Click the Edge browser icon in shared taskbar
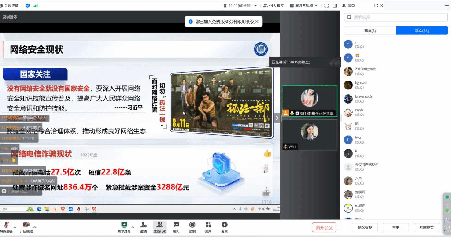Image resolution: width=451 pixels, height=237 pixels. (x=39, y=209)
